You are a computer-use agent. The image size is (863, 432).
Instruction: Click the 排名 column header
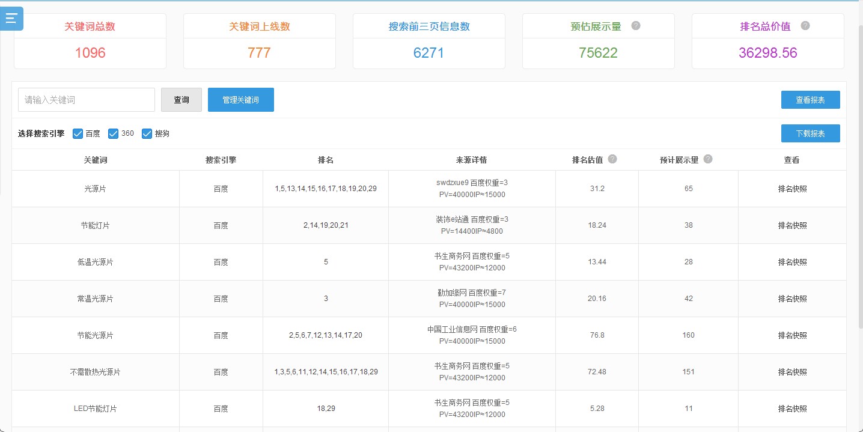click(x=326, y=160)
